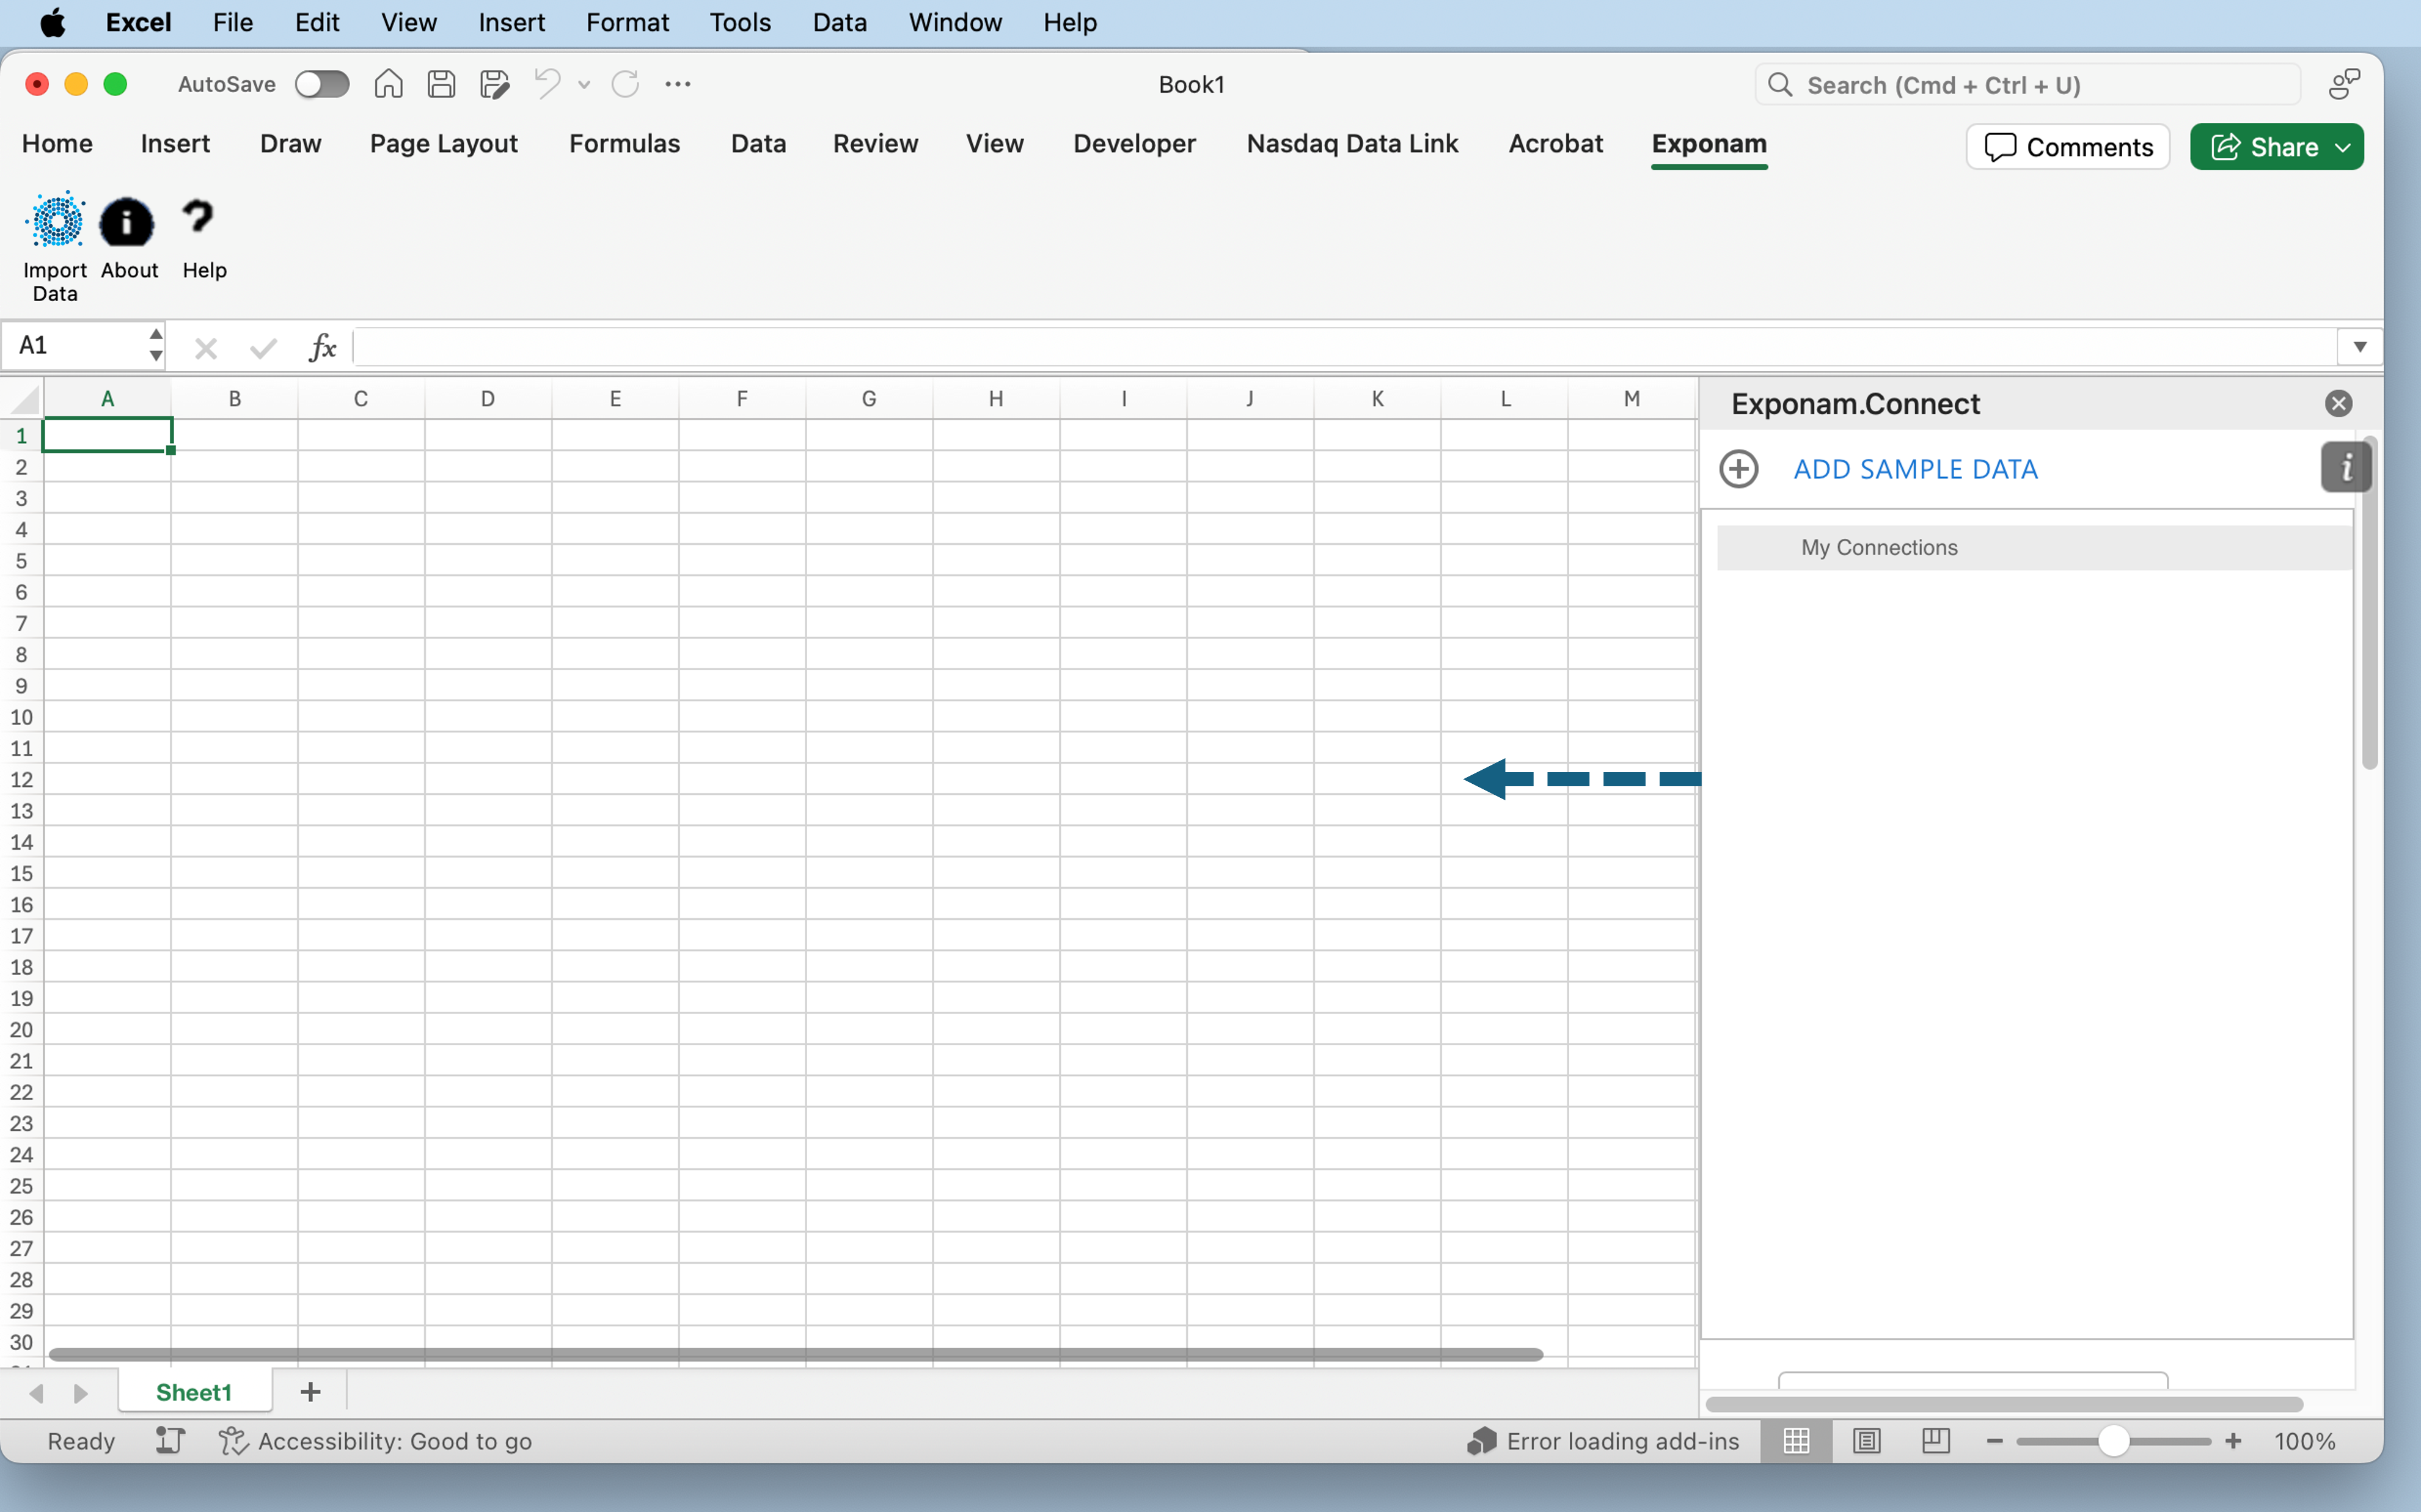2421x1512 pixels.
Task: Click the Error loading add-ins status icon
Action: (1481, 1441)
